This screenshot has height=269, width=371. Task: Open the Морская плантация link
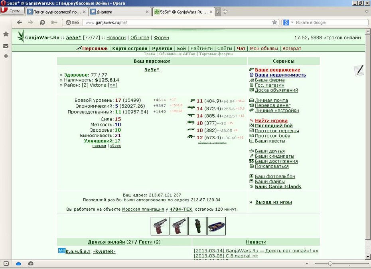pyautogui.click(x=143, y=209)
